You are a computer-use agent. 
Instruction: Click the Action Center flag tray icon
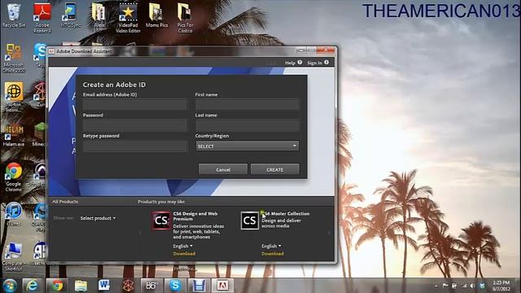click(x=445, y=286)
